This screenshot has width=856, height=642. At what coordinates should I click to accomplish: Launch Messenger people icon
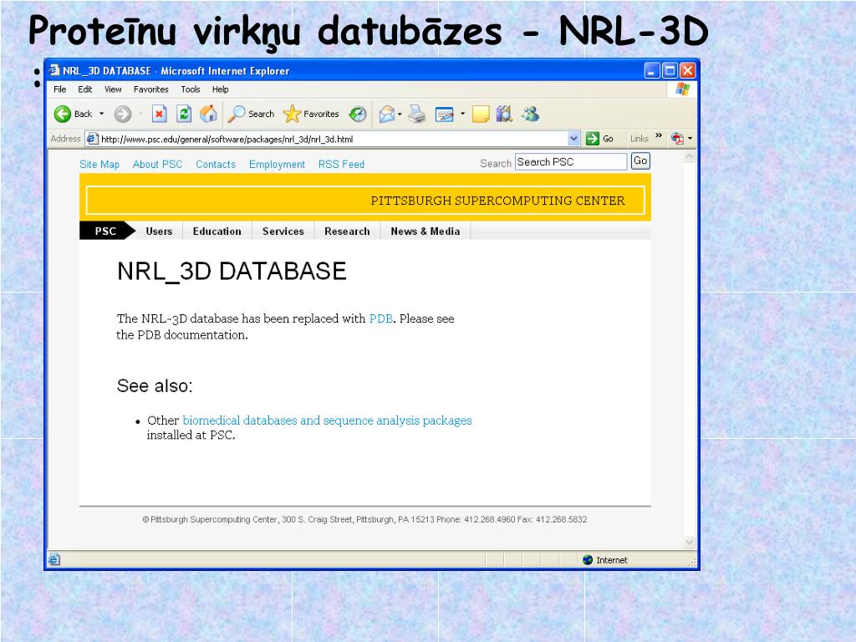tap(530, 114)
